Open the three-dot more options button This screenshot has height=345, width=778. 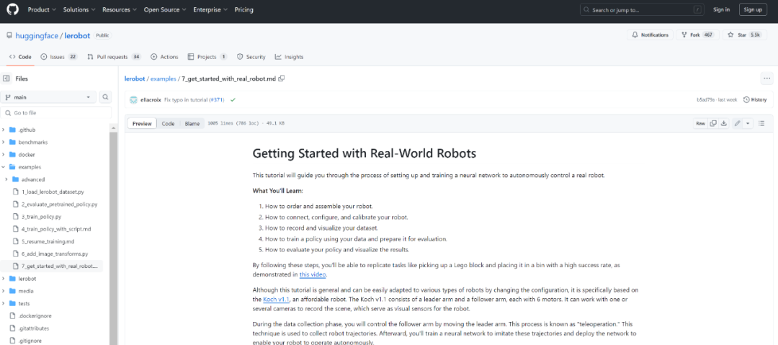click(x=766, y=79)
